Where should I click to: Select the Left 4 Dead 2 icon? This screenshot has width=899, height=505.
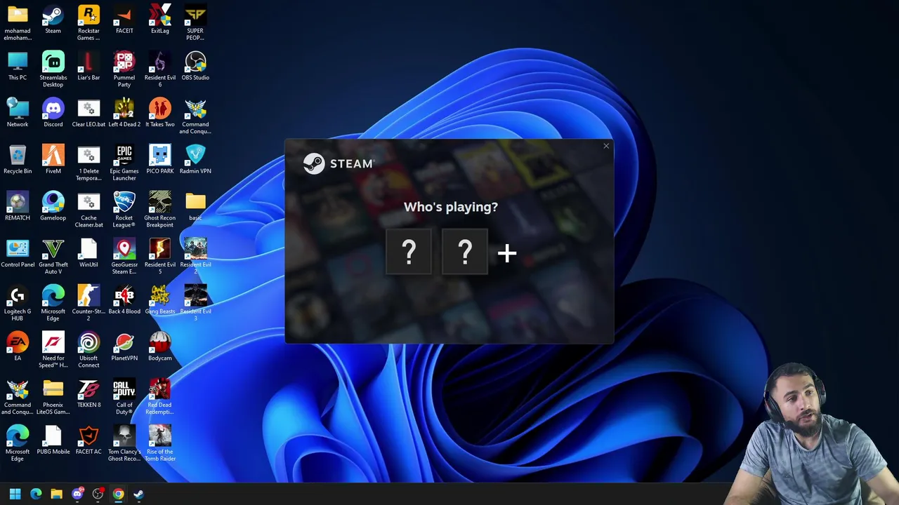tap(124, 113)
